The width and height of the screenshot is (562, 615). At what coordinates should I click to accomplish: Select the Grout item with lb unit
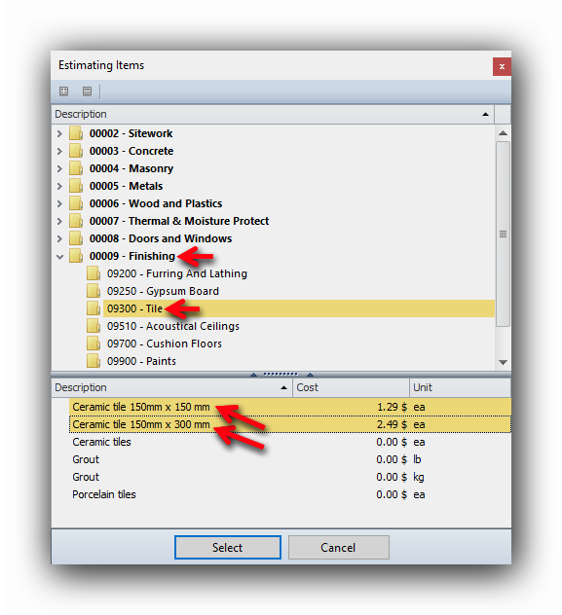[290, 459]
